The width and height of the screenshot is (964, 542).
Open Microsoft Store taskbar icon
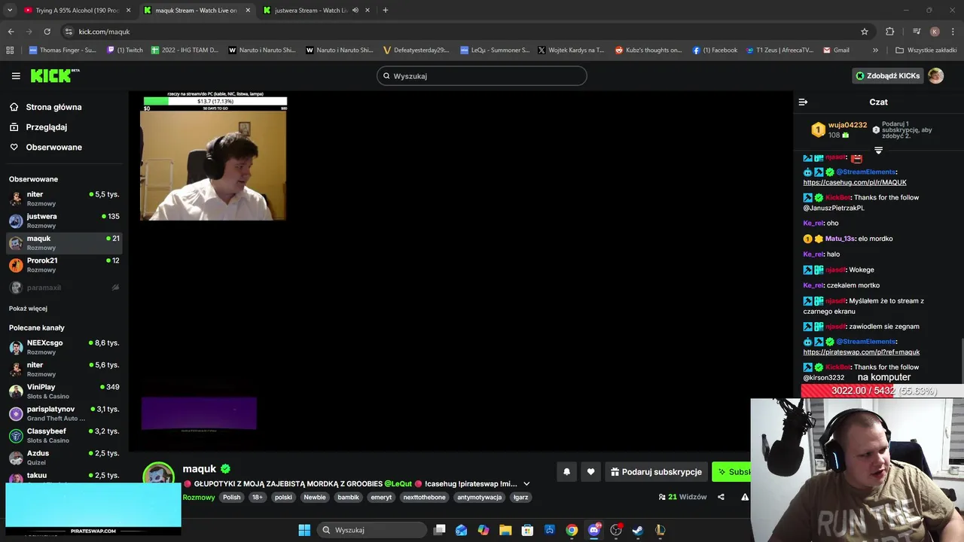click(527, 530)
